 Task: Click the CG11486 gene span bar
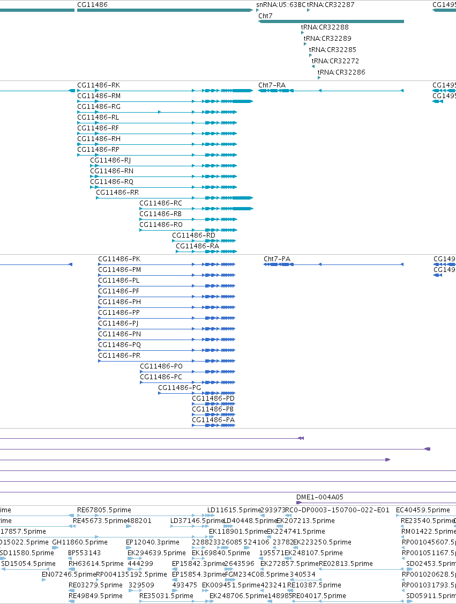point(165,10)
